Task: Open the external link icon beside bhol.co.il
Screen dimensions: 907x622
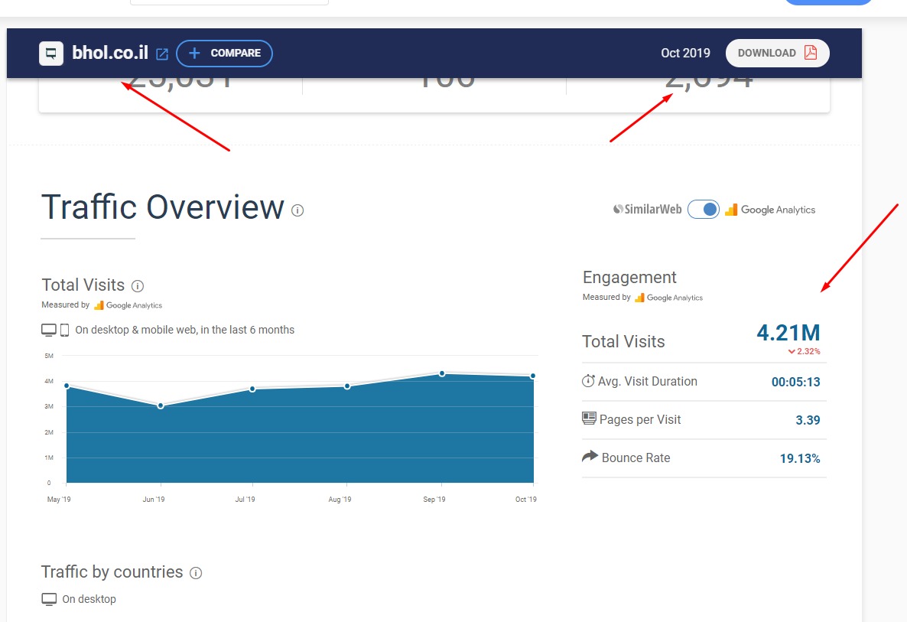Action: pos(162,54)
